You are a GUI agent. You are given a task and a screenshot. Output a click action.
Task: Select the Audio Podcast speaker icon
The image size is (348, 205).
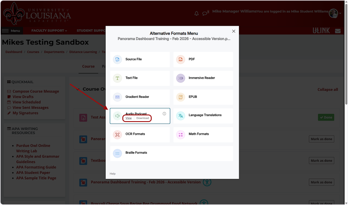117,116
